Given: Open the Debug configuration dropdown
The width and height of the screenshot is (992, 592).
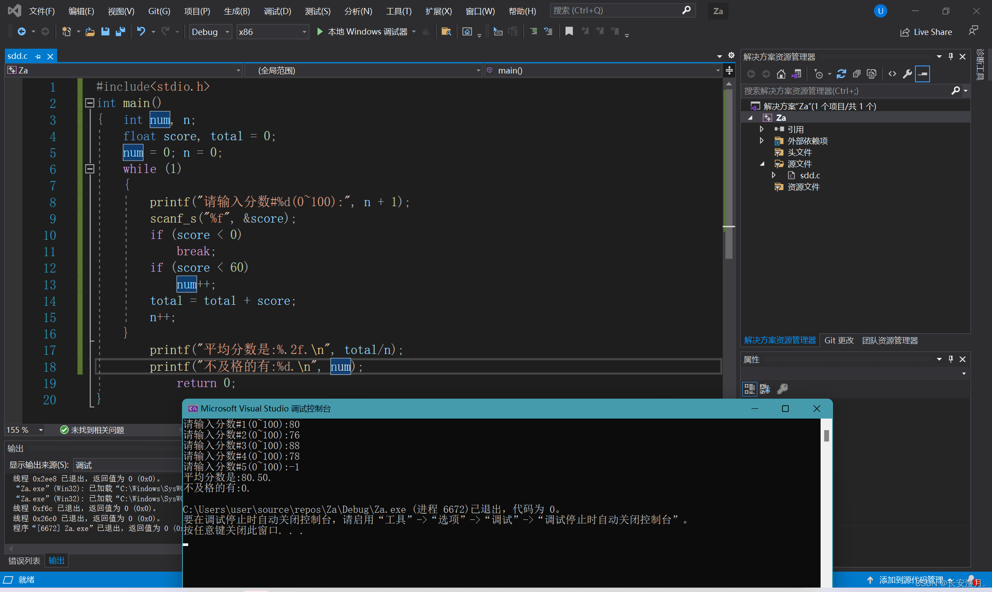Looking at the screenshot, I should (227, 32).
